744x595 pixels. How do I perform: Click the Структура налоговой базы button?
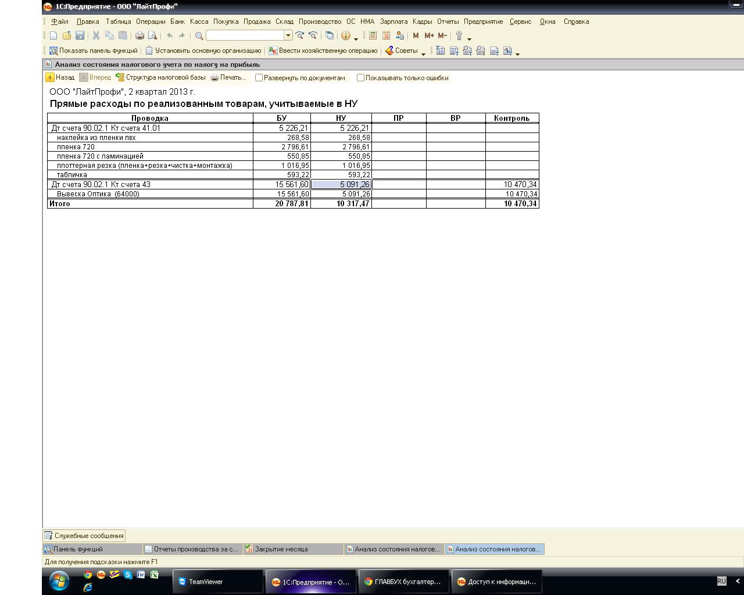(x=160, y=77)
